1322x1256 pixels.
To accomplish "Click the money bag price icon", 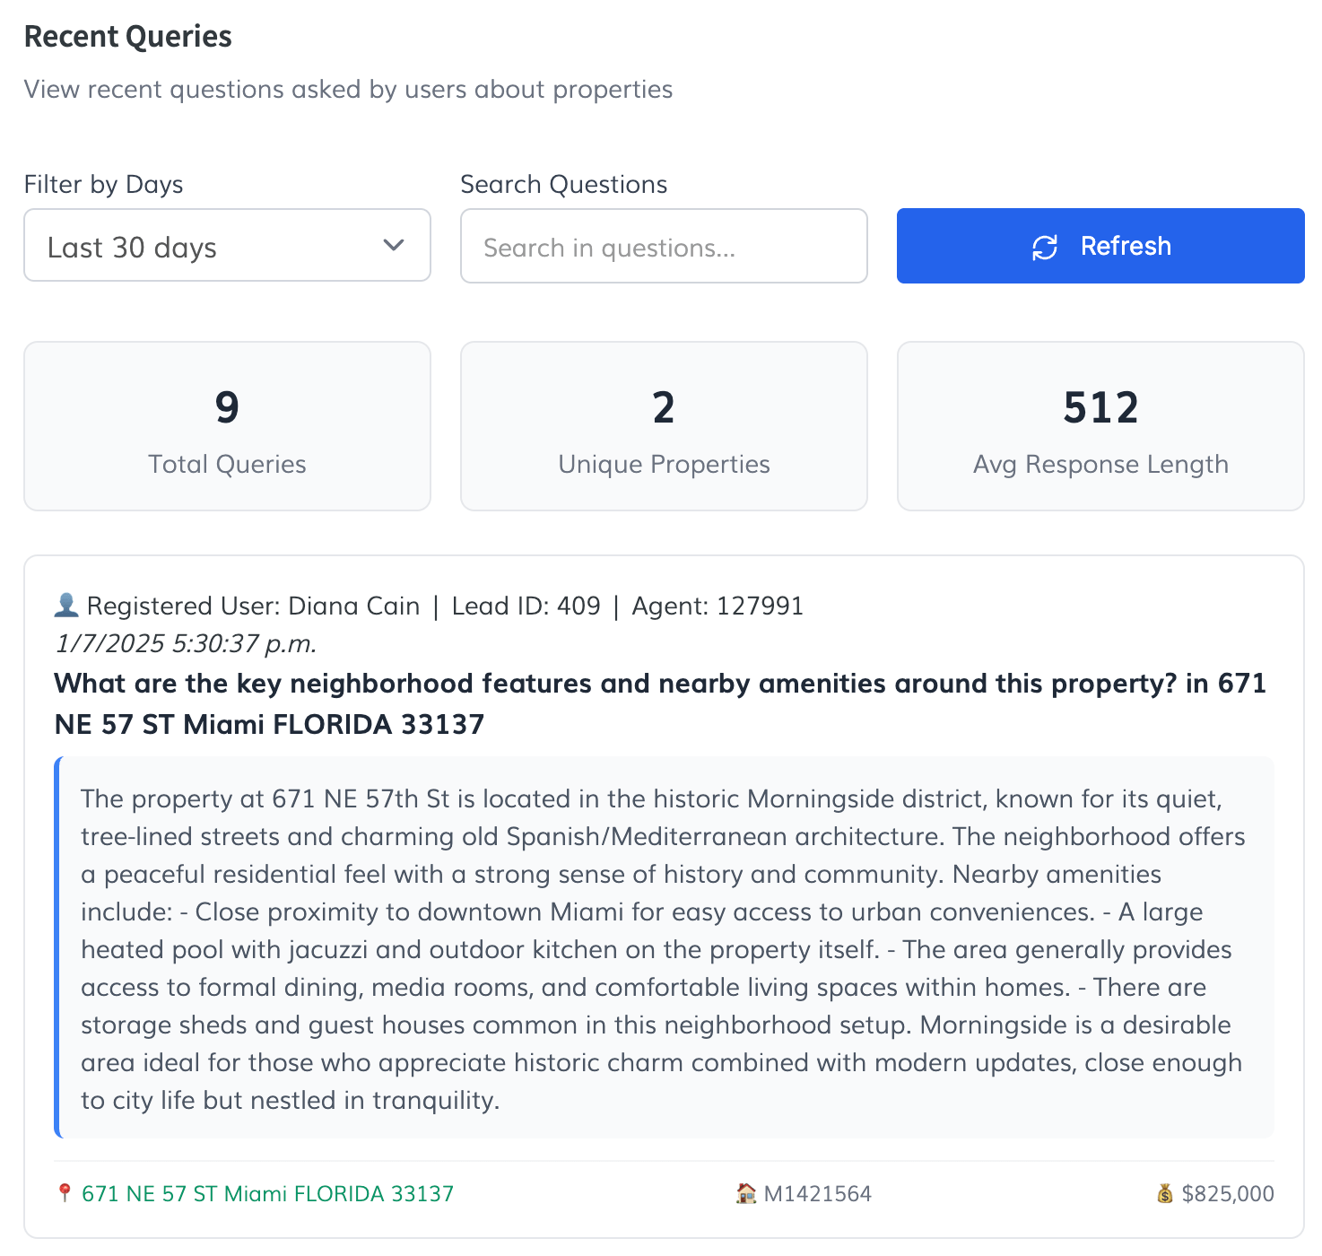I will tap(1165, 1193).
